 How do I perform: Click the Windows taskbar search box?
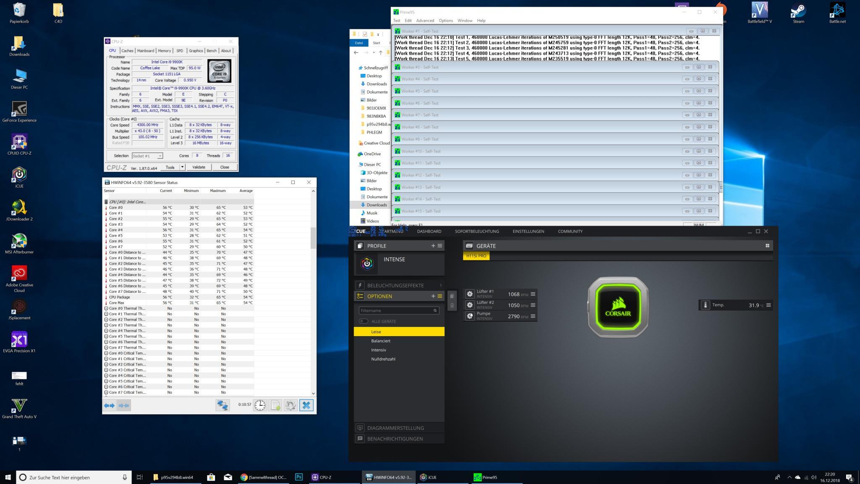74,477
